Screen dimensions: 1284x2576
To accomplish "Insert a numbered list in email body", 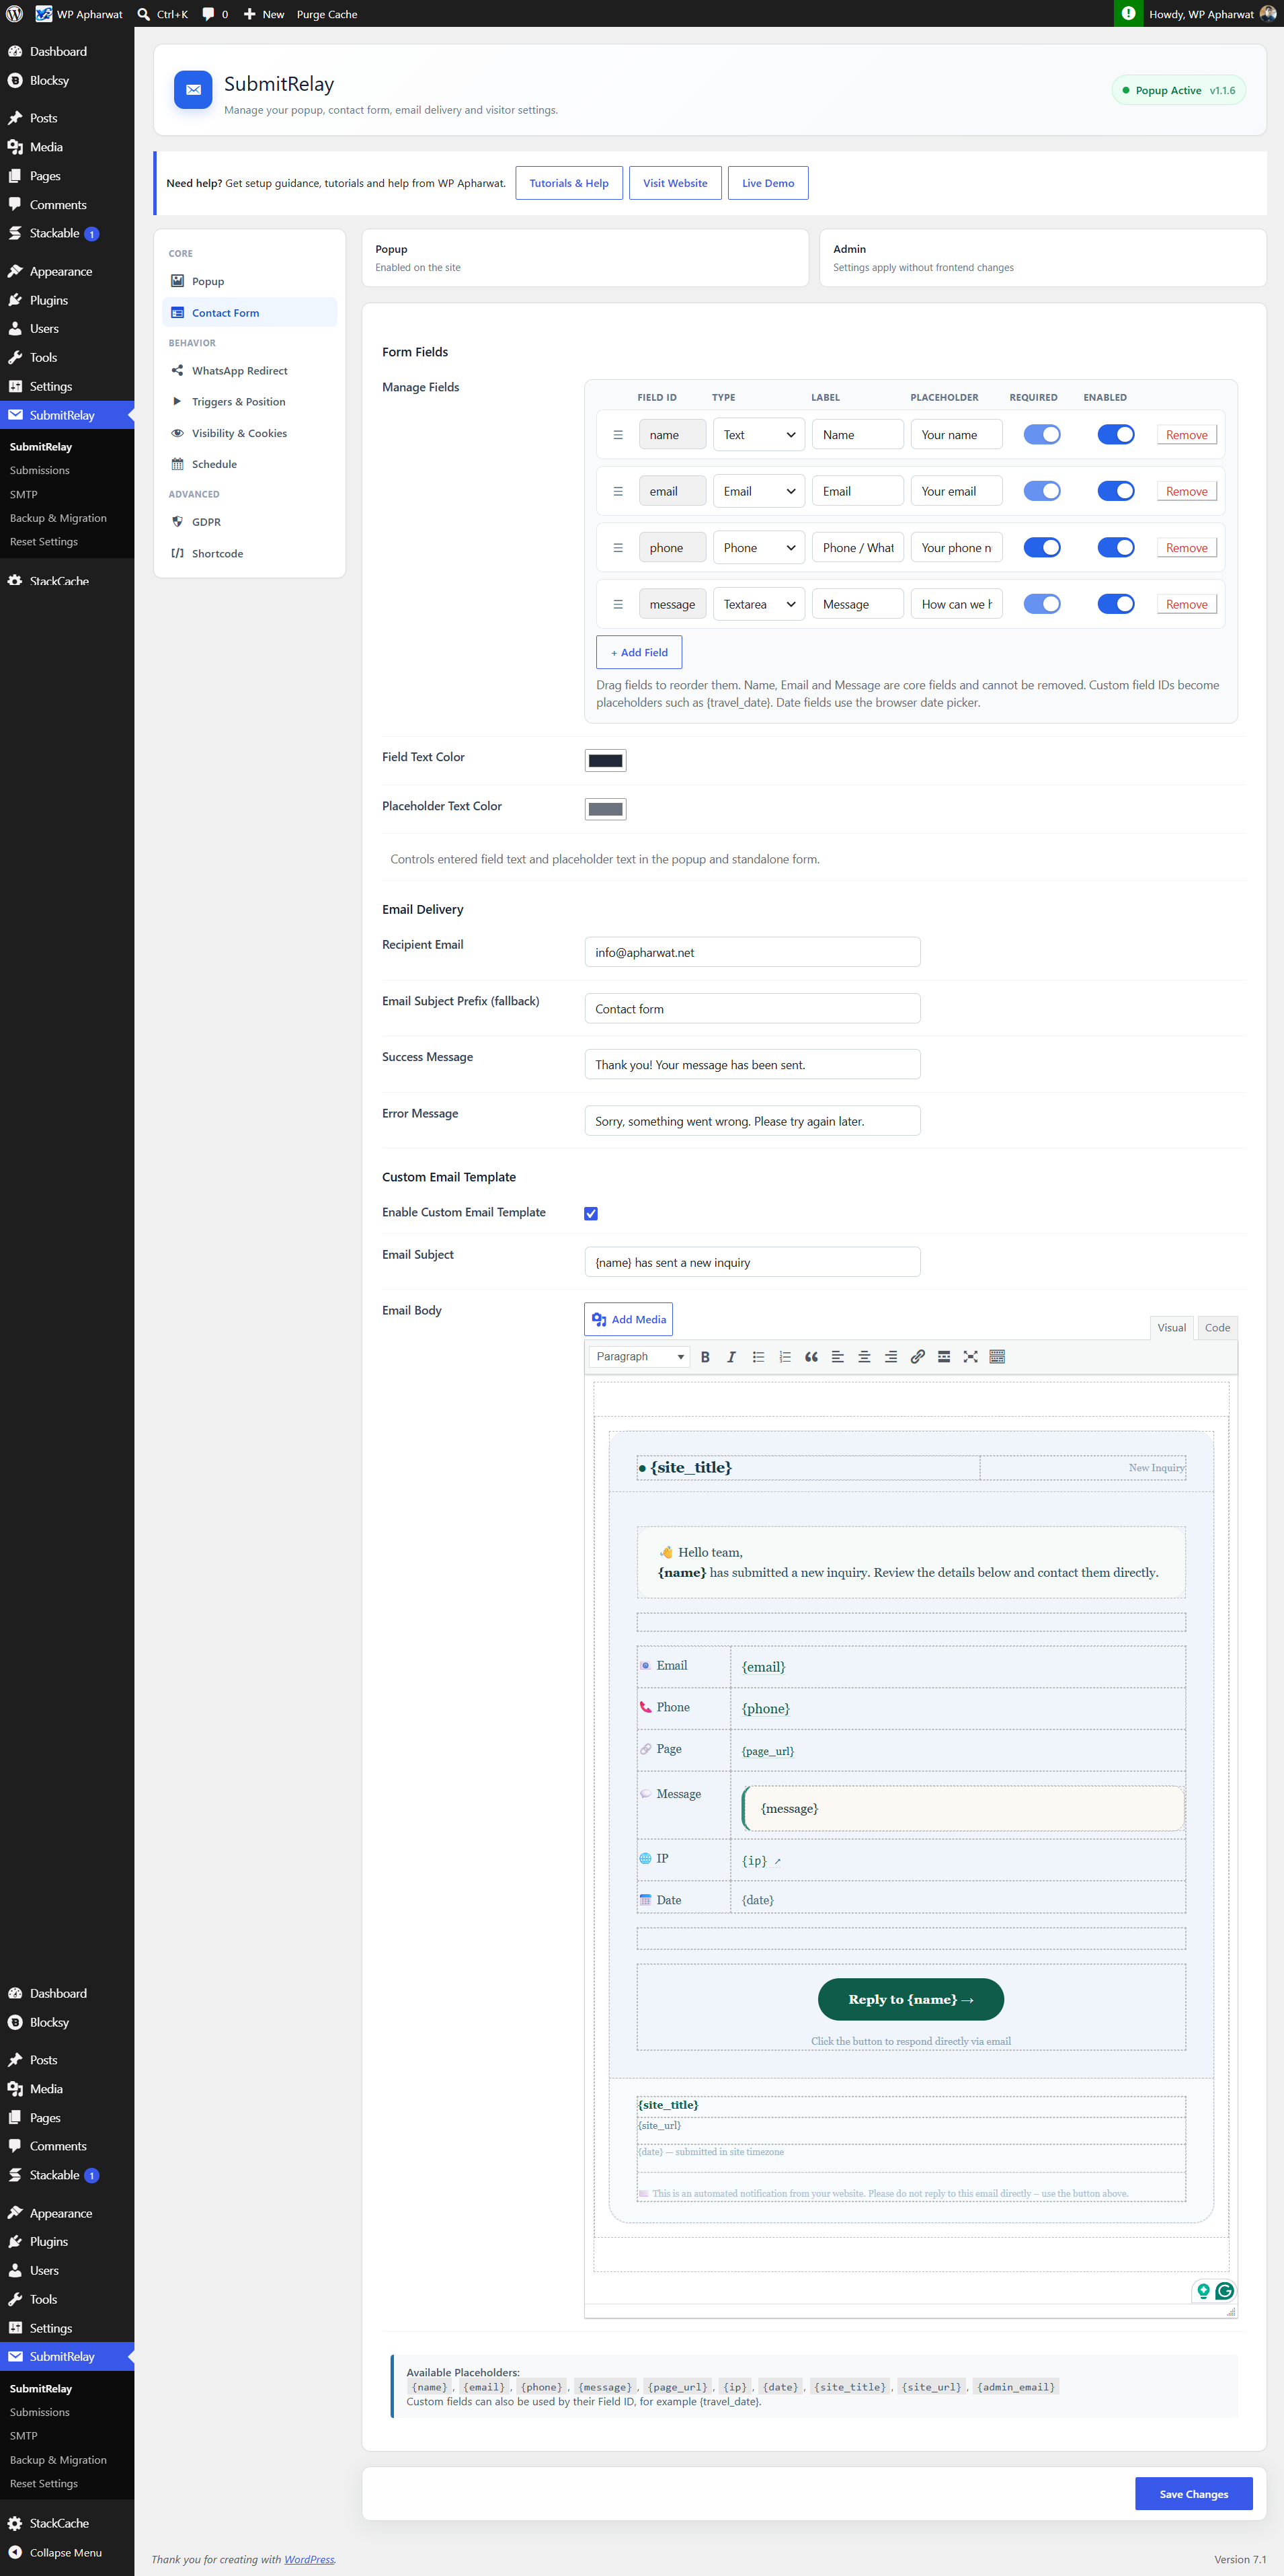I will click(785, 1357).
